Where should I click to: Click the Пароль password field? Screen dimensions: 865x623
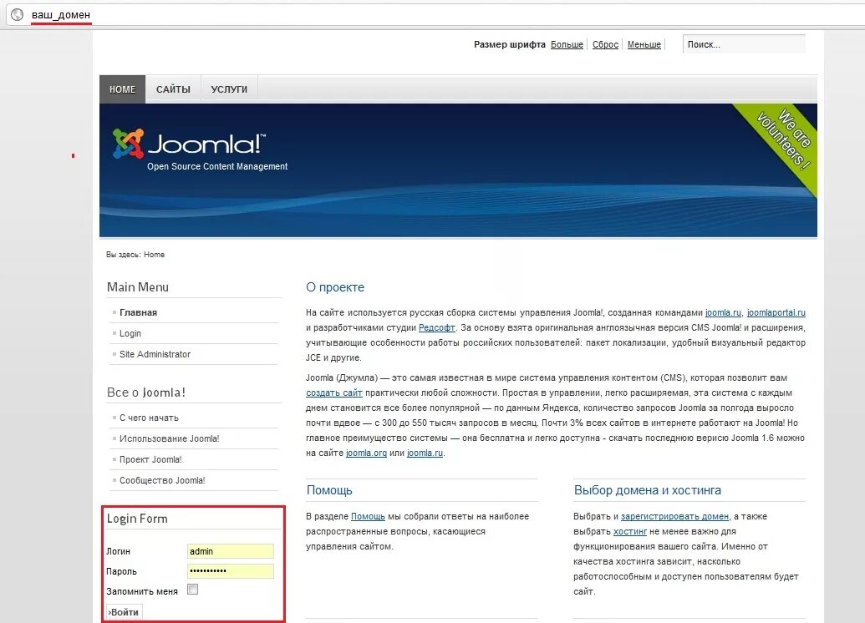(x=231, y=571)
